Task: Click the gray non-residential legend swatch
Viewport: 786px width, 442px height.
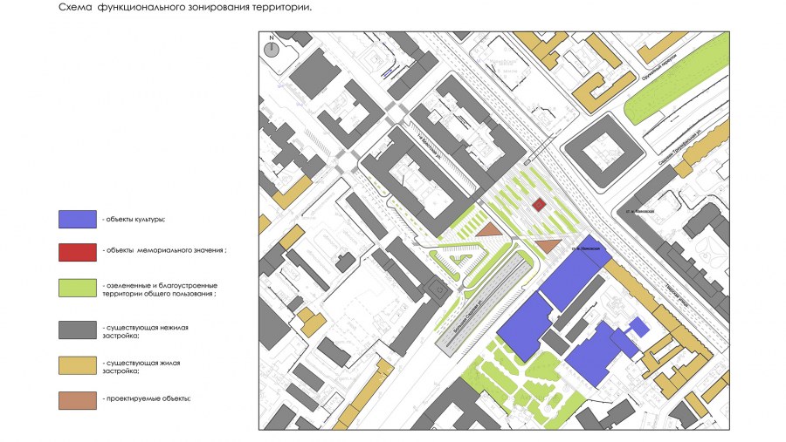Action: [x=77, y=330]
